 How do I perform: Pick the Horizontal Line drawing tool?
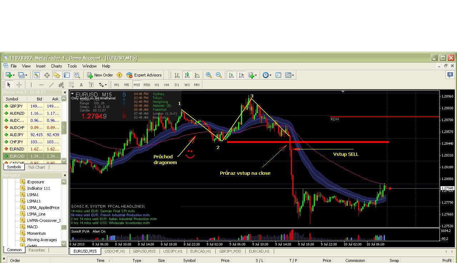[x=41, y=85]
